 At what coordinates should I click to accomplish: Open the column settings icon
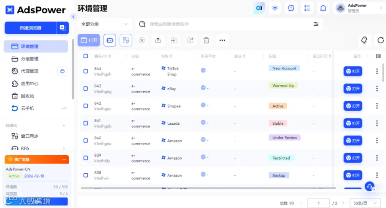tap(378, 56)
